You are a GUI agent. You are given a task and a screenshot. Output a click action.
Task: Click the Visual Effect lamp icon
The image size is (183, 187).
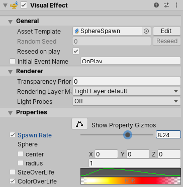(14, 5)
